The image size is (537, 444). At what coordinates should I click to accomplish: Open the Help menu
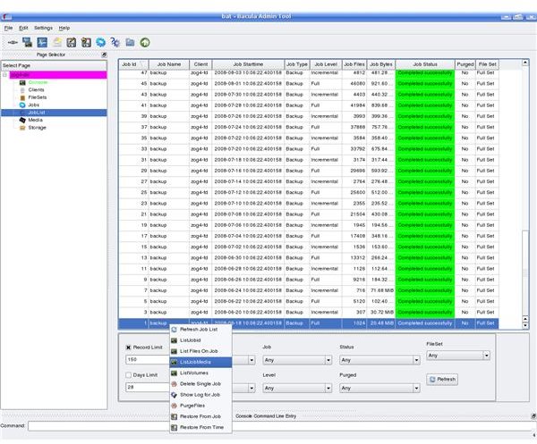[x=64, y=28]
